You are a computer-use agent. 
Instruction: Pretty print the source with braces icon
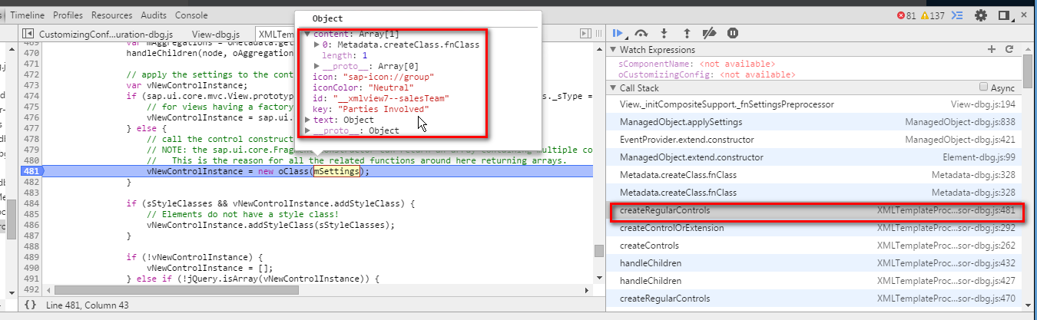coord(30,305)
